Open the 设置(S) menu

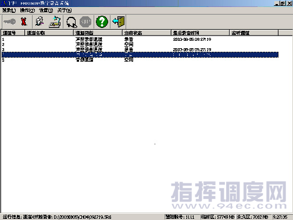pos(46,10)
